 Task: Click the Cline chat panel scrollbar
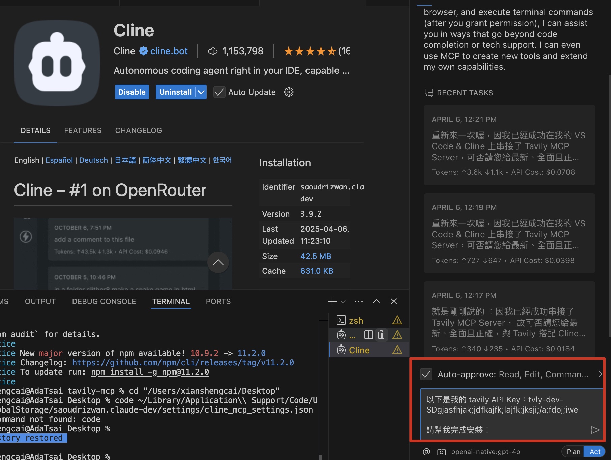[x=609, y=206]
